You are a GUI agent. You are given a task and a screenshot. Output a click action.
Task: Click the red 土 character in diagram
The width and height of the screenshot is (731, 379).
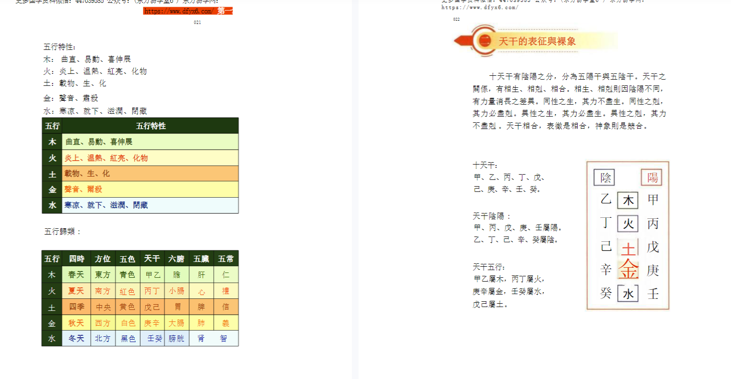tap(628, 249)
